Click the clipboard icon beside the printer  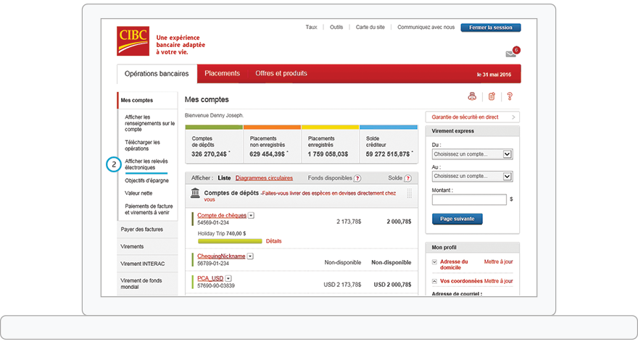(491, 96)
